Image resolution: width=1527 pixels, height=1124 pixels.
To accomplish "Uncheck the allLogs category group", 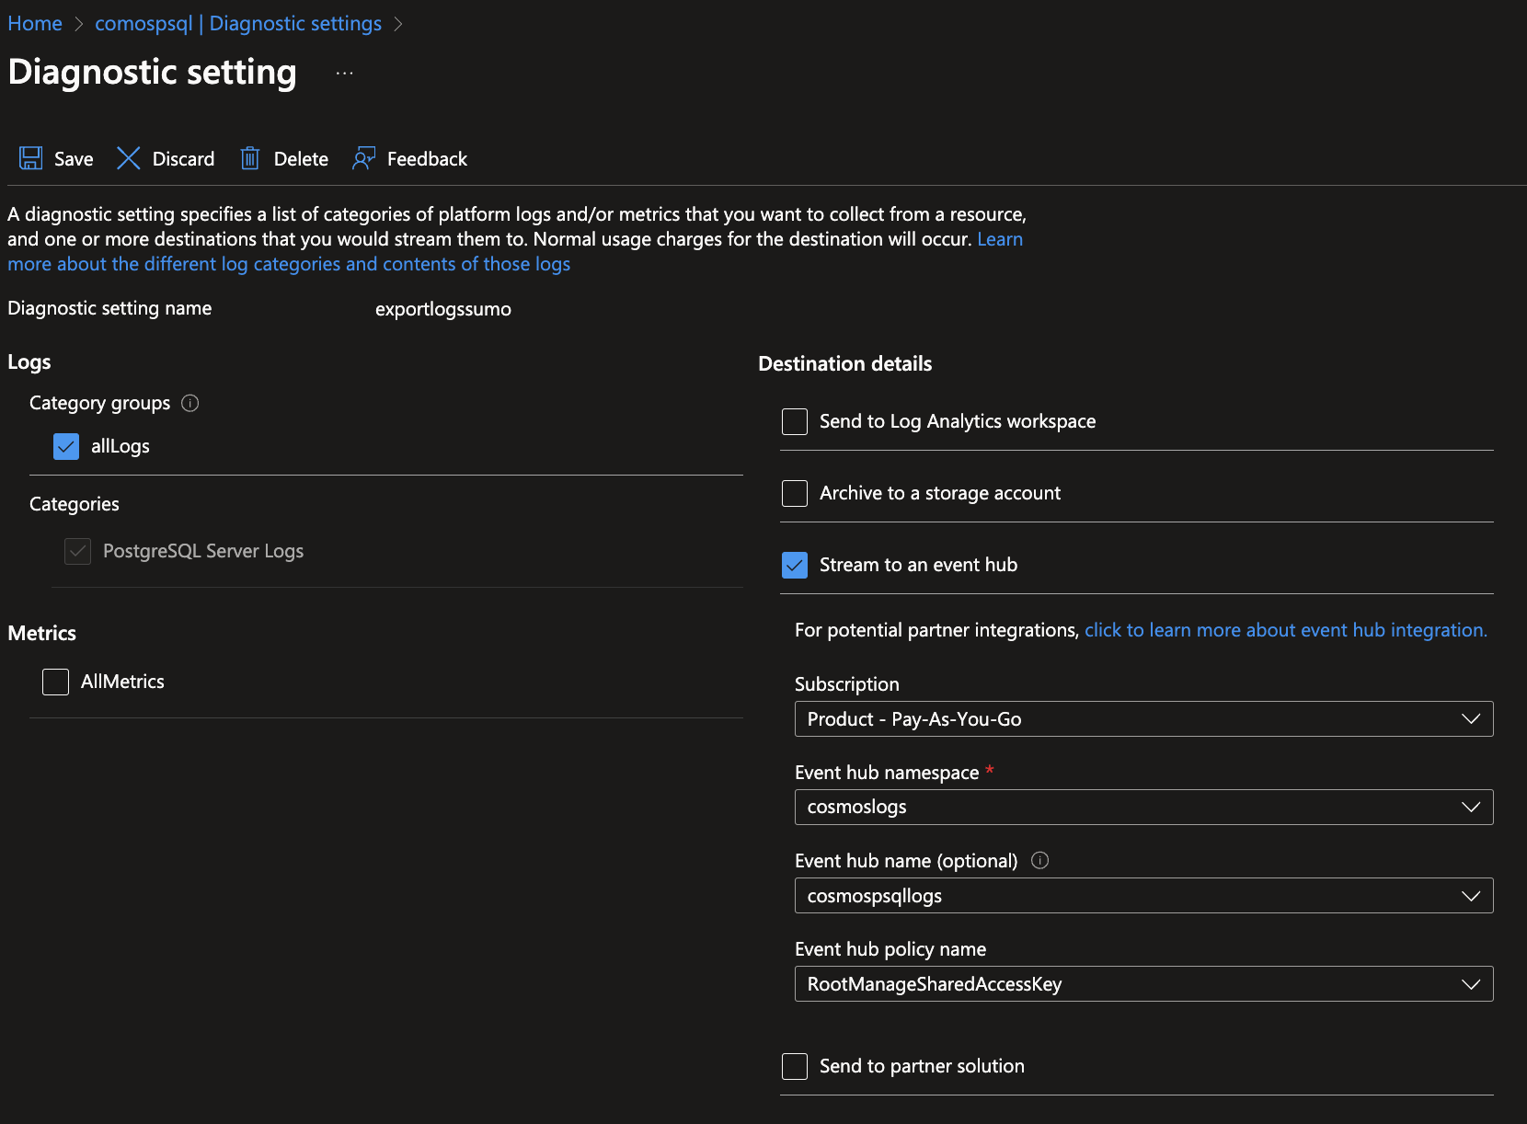I will (65, 446).
